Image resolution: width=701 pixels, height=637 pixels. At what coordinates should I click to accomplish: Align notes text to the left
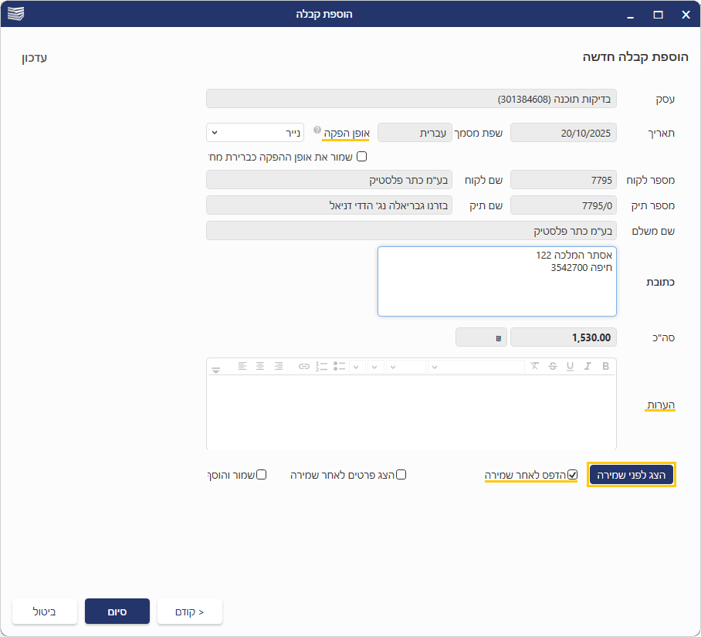242,366
